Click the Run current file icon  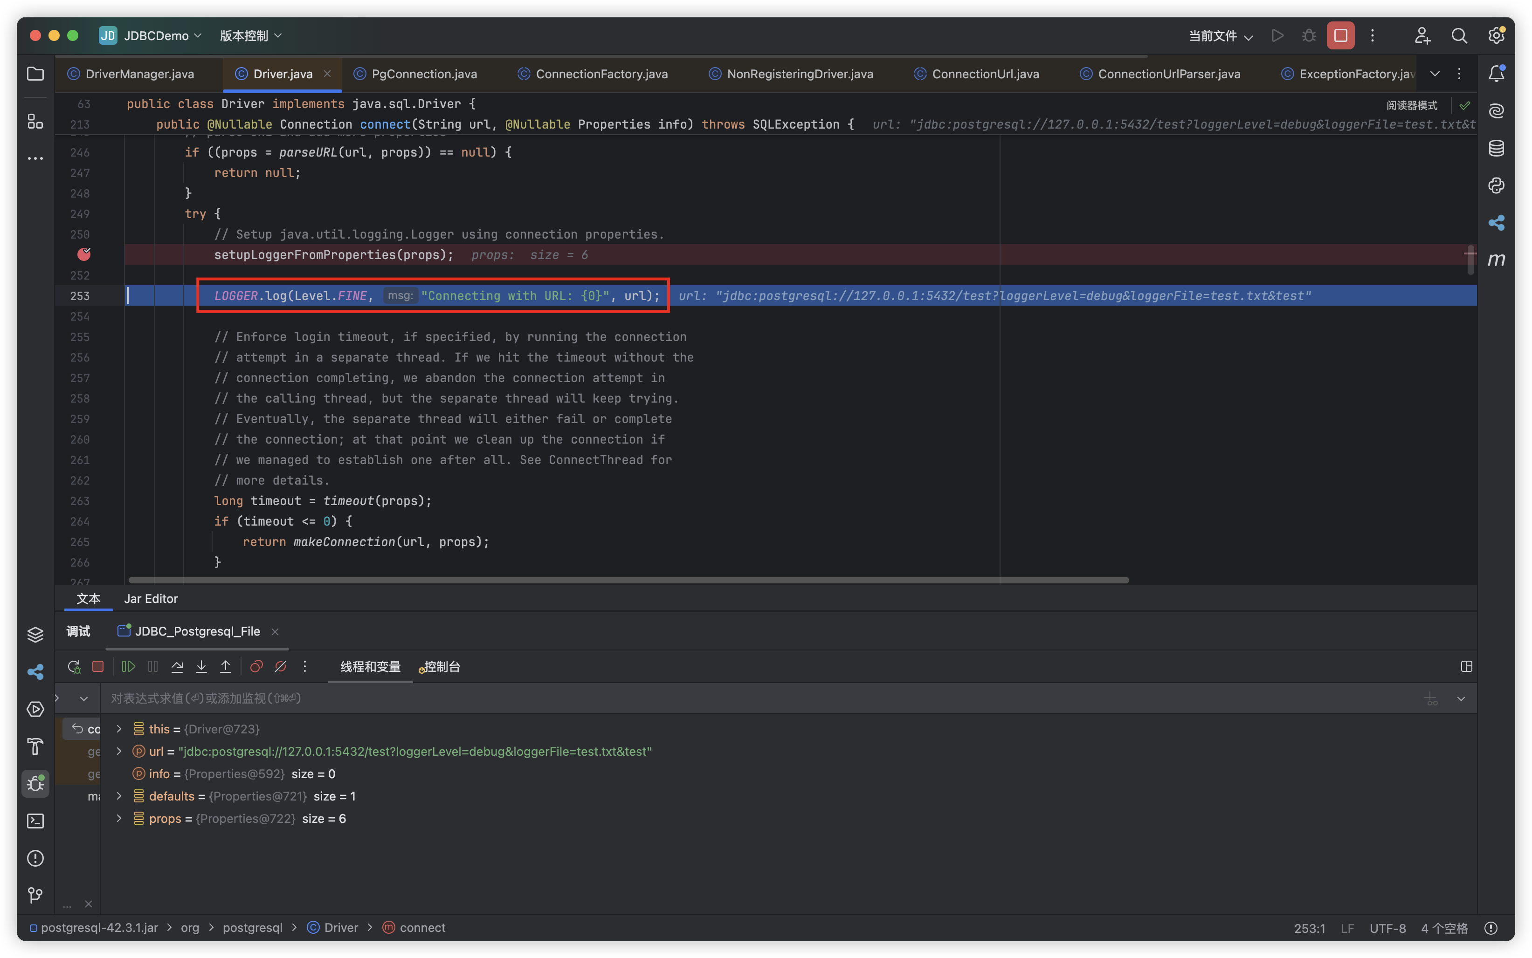(1277, 35)
